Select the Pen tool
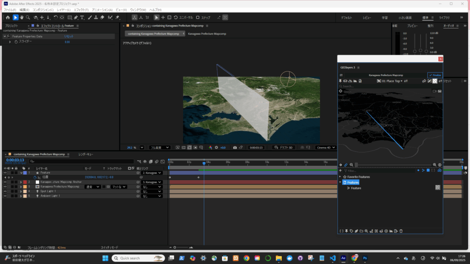This screenshot has width=470, height=264. [x=75, y=17]
